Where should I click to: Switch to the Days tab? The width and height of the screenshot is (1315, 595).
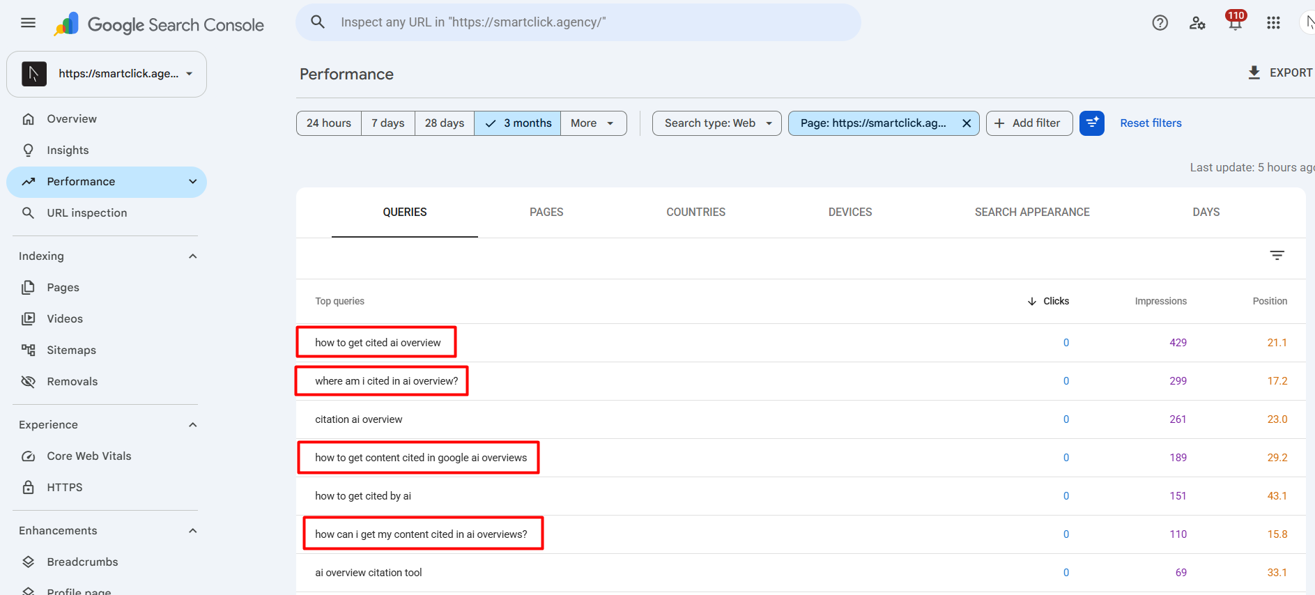point(1206,212)
